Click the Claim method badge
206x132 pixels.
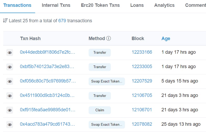(x=100, y=110)
